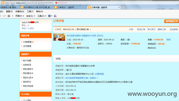Open 我的礼品卡 in sidebar
Viewport: 179px width, 101px height.
pos(28,78)
